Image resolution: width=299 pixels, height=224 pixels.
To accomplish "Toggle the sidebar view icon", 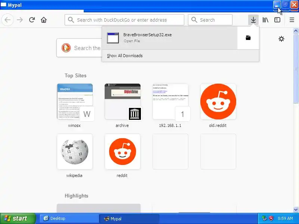I will click(277, 20).
